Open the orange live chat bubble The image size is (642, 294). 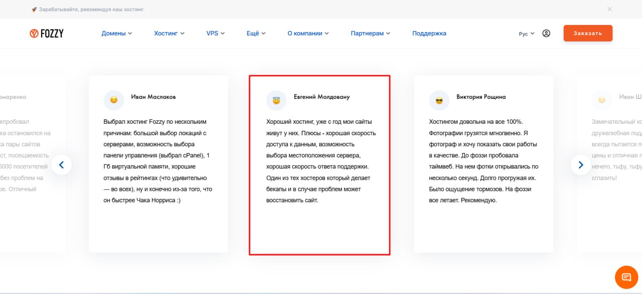626,277
